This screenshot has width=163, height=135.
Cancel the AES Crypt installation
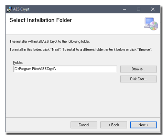84,125
